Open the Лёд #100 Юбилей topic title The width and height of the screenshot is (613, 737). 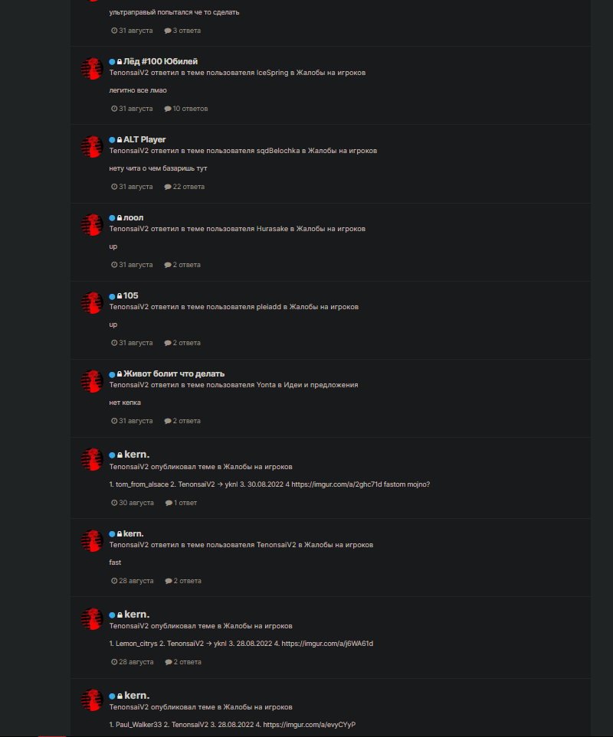[x=160, y=61]
